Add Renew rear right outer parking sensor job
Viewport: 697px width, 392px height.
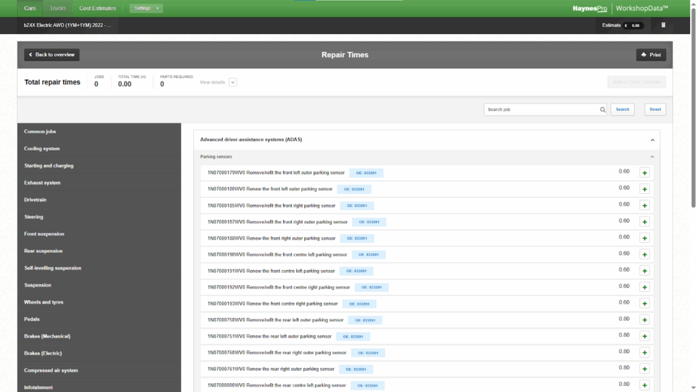coord(645,369)
